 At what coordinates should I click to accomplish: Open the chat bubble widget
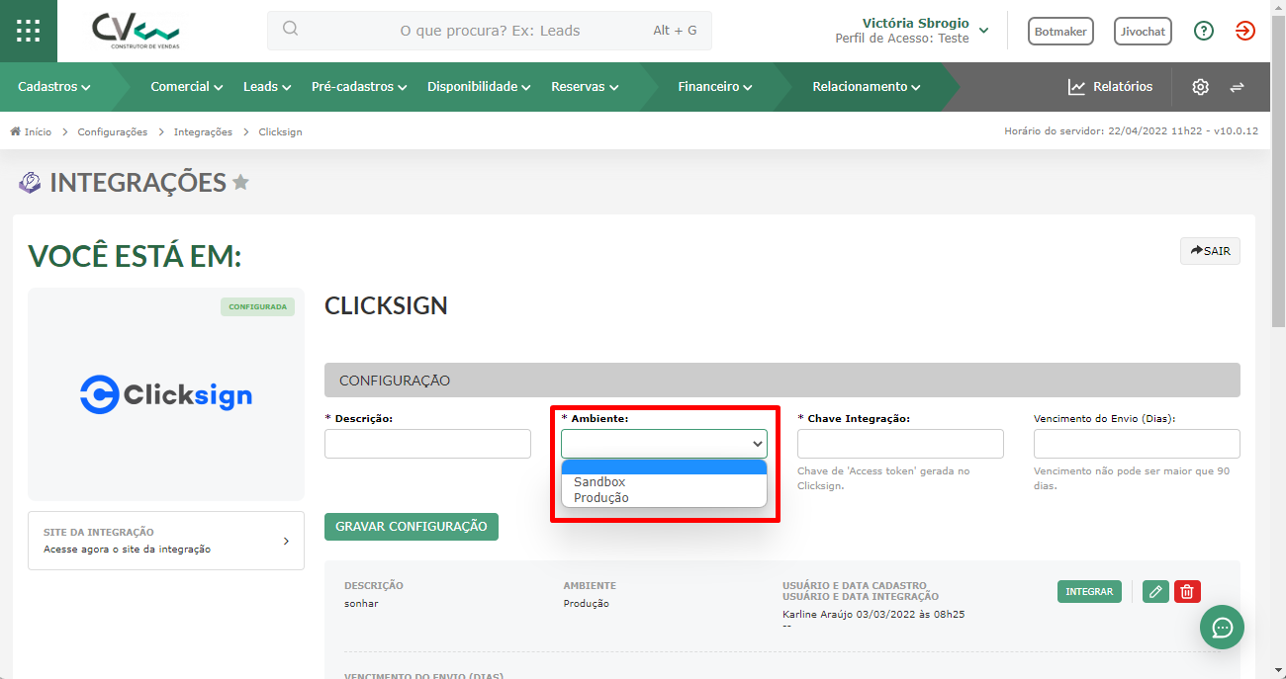coord(1222,627)
